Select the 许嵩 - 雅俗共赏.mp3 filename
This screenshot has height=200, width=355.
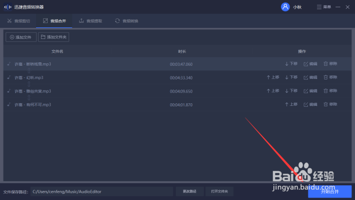coord(33,91)
